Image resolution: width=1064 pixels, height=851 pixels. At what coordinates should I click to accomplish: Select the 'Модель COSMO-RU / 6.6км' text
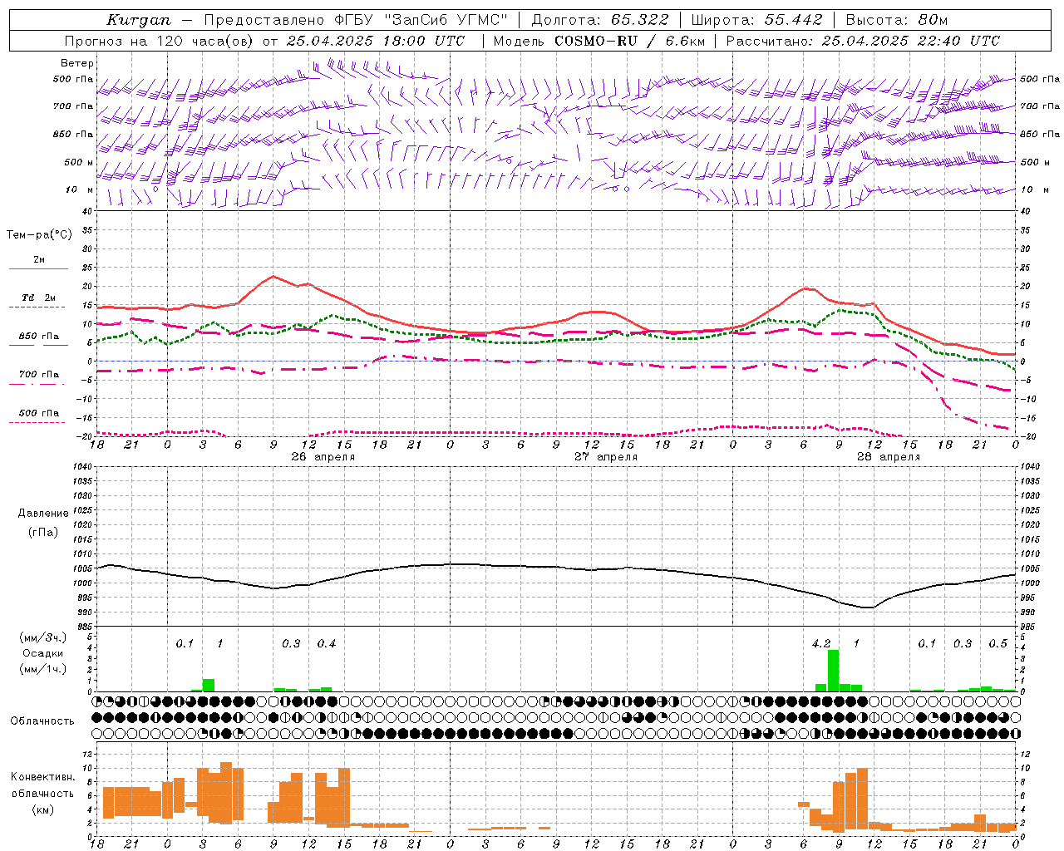(599, 41)
